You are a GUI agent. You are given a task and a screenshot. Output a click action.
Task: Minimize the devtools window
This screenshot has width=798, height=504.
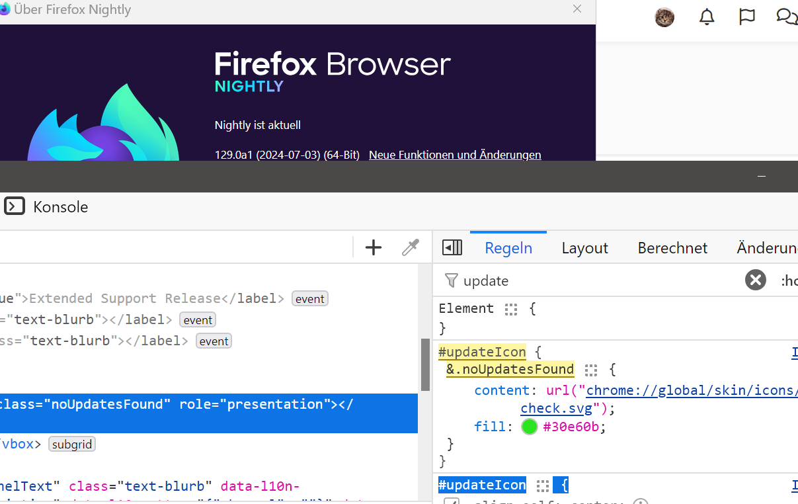click(x=762, y=177)
